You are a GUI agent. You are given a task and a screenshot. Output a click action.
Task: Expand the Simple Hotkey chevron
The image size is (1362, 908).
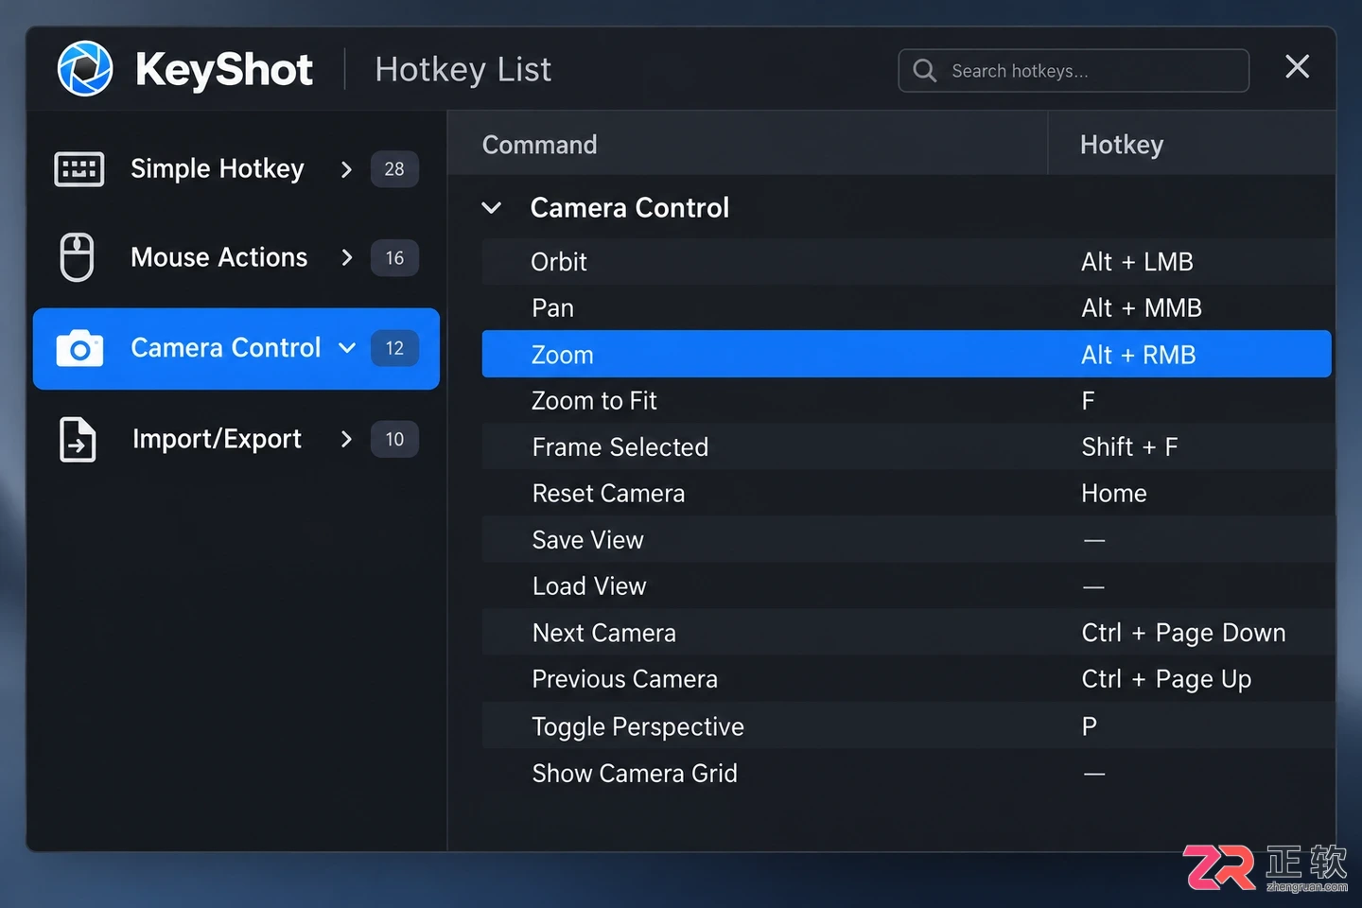(x=346, y=169)
